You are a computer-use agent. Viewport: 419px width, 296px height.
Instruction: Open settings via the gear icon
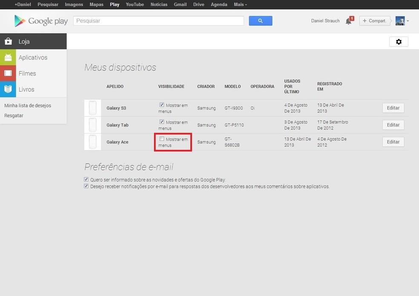pos(399,42)
